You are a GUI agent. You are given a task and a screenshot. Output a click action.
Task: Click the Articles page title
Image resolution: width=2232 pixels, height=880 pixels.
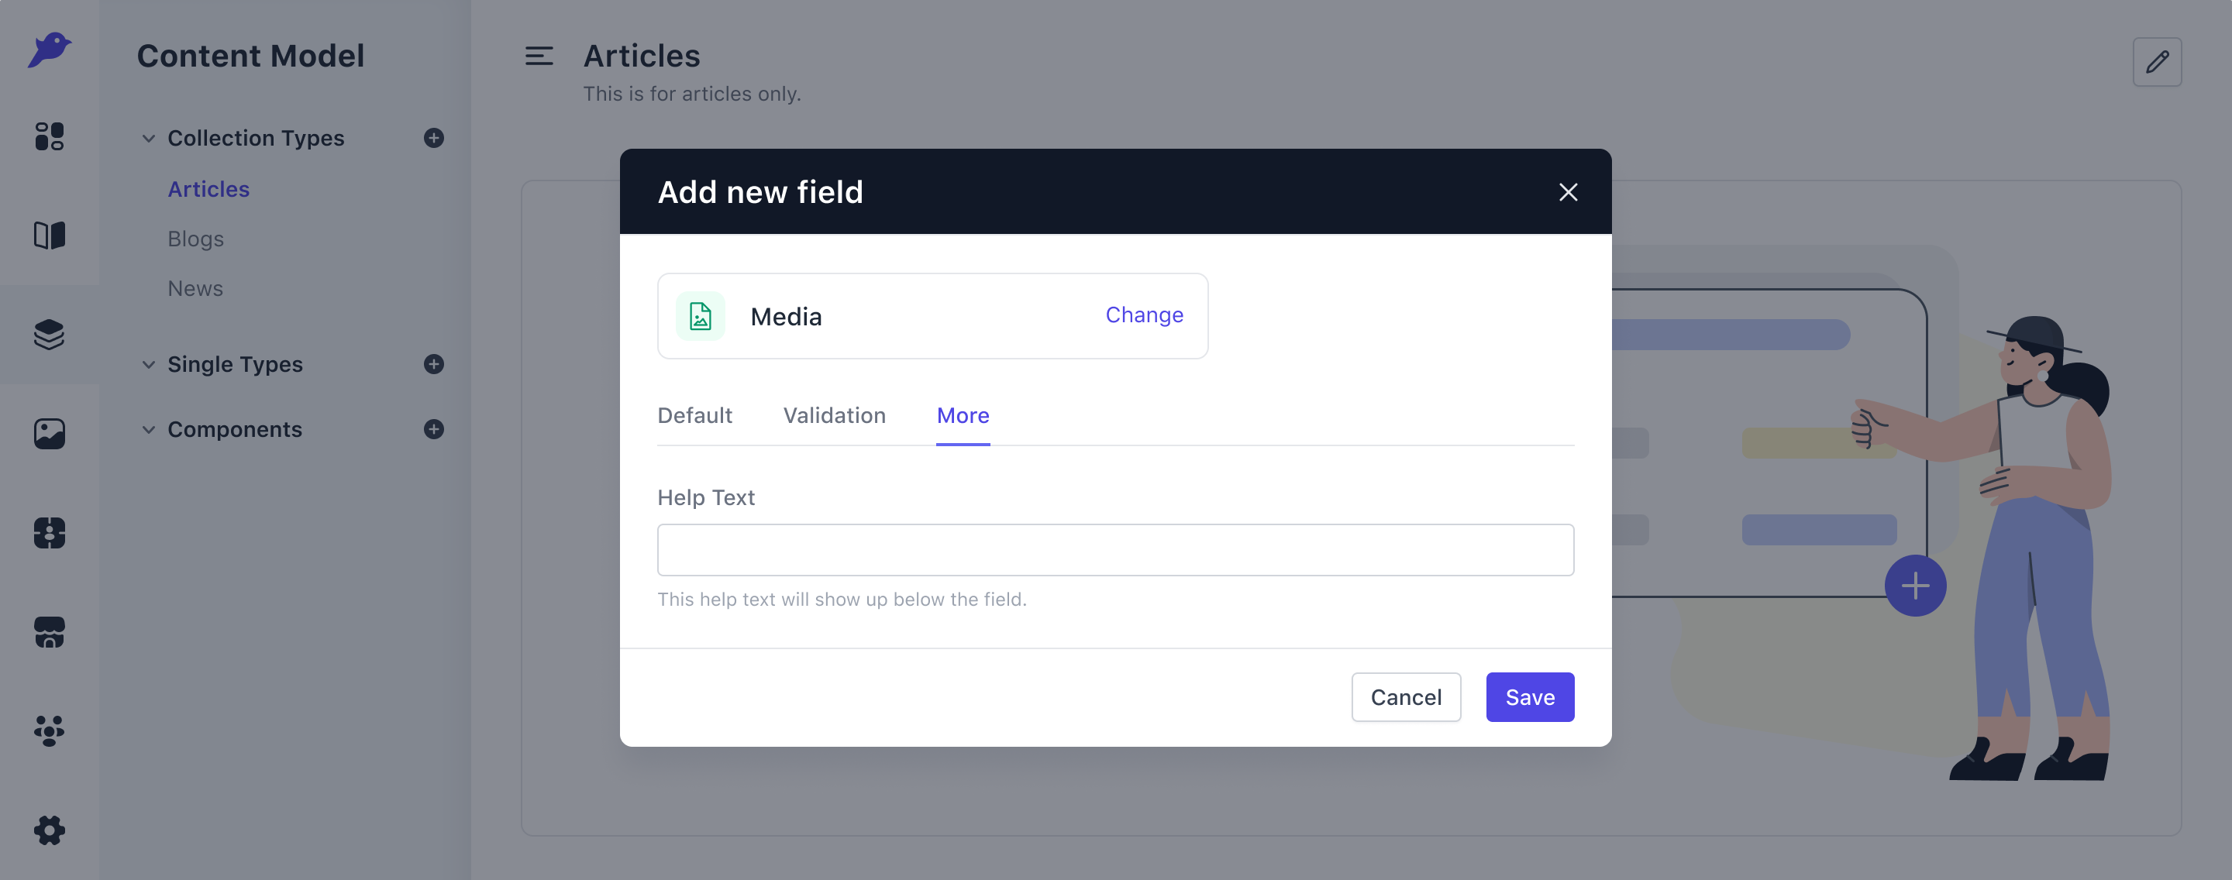[x=641, y=57]
